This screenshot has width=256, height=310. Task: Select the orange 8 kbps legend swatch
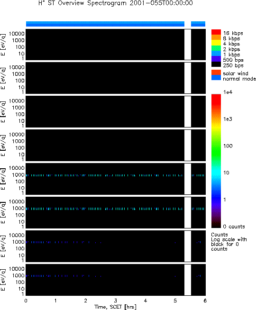216,37
